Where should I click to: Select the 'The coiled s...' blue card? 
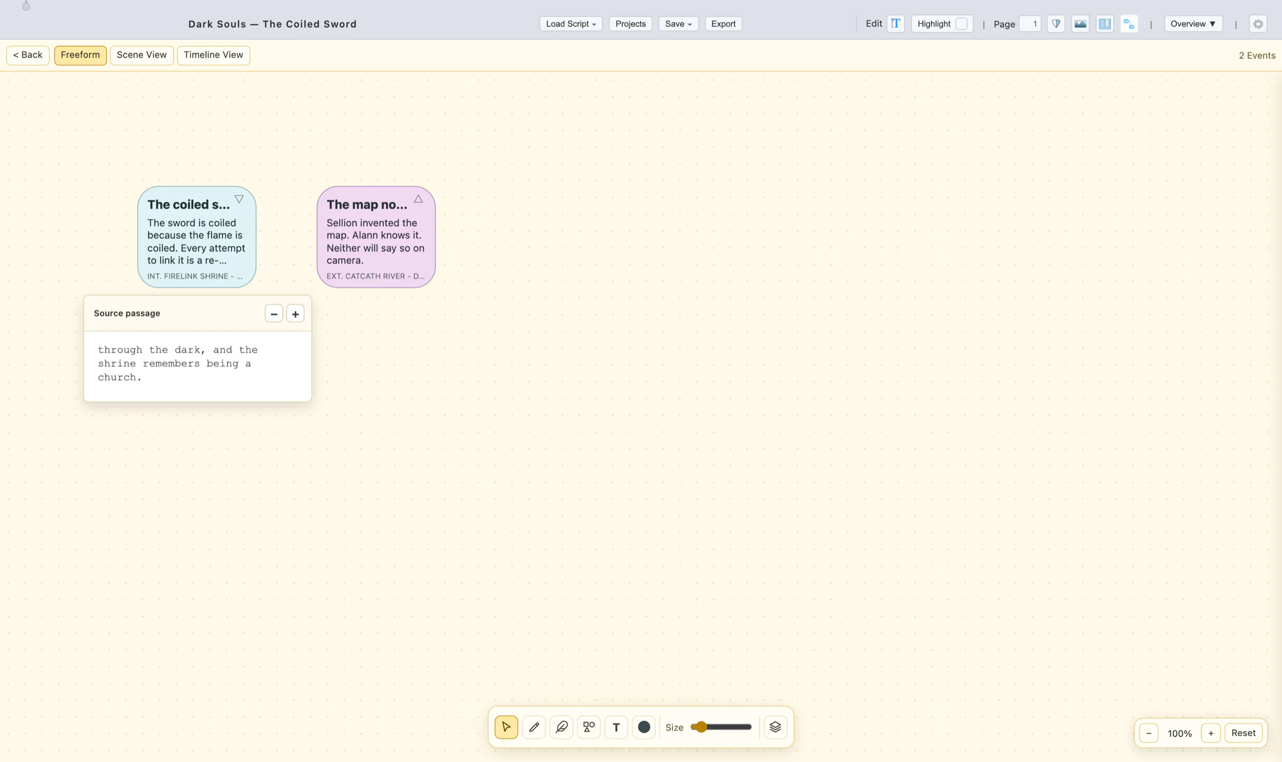click(197, 237)
